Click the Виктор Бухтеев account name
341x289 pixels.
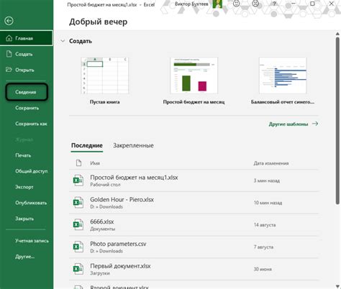[191, 4]
